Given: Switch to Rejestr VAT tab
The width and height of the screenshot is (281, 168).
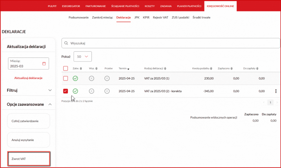Looking at the screenshot, I should 160,18.
